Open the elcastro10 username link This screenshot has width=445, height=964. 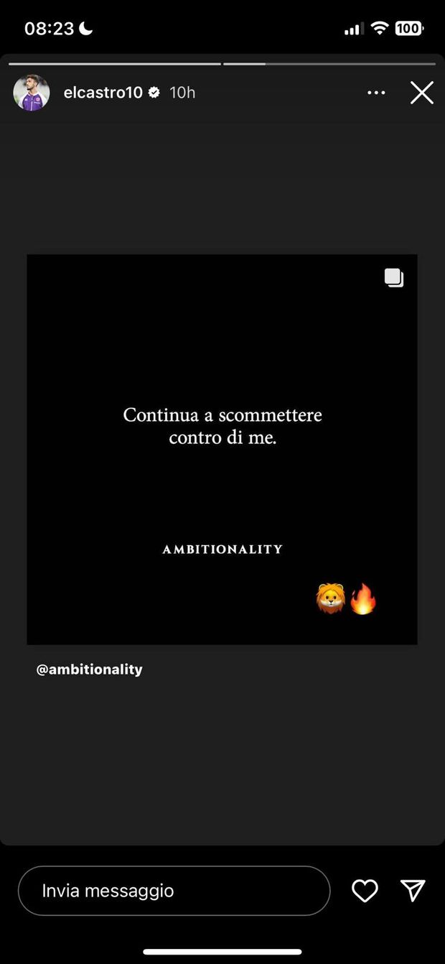coord(103,93)
